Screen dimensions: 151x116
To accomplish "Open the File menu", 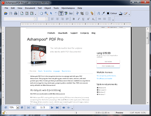I will [x=6, y=8].
